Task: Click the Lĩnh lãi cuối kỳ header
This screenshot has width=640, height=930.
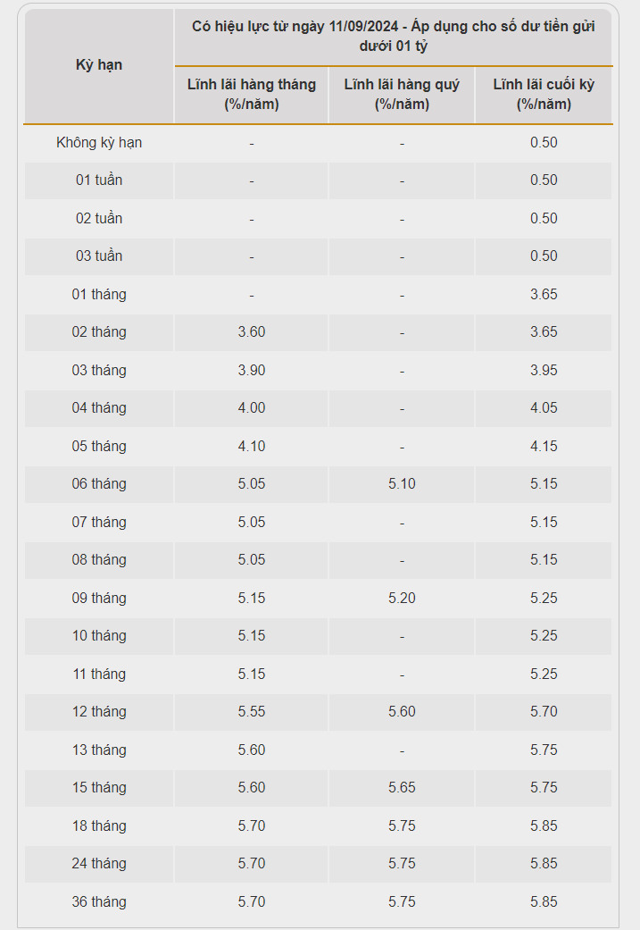Action: click(x=544, y=95)
